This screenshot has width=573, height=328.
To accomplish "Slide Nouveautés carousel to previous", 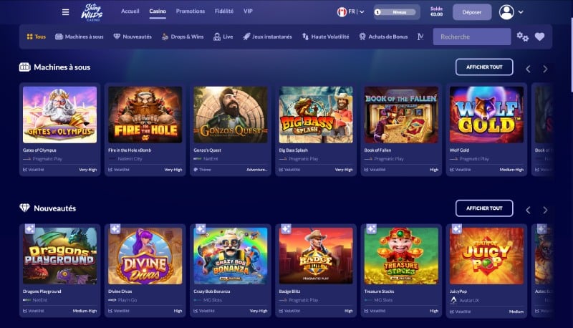I will click(528, 210).
